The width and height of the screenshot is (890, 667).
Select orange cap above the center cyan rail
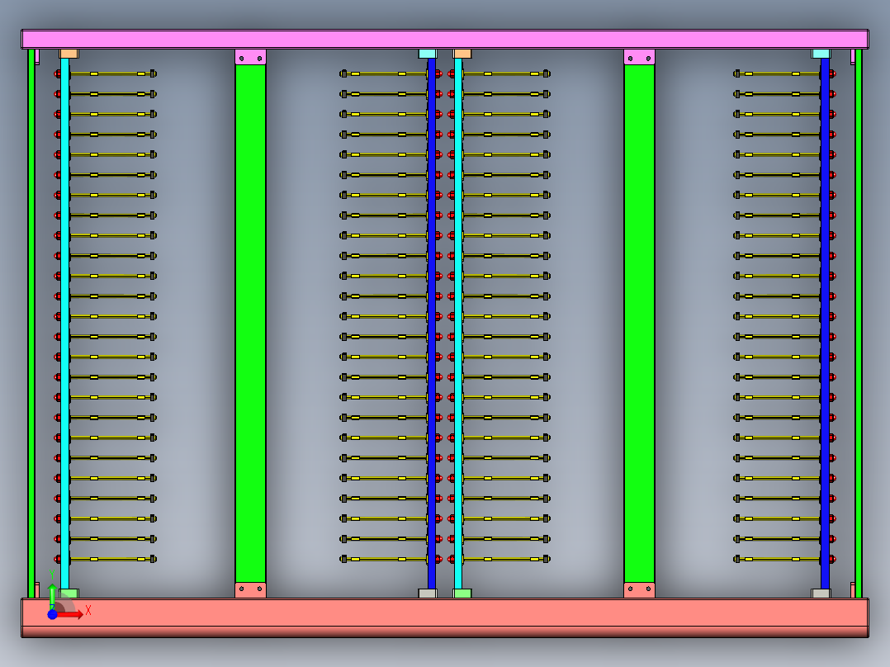tap(462, 54)
